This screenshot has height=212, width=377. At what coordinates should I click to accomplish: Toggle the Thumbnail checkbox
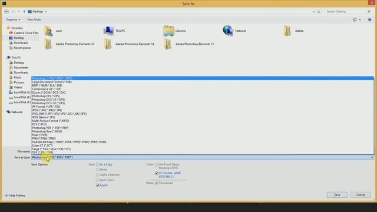pos(157,183)
